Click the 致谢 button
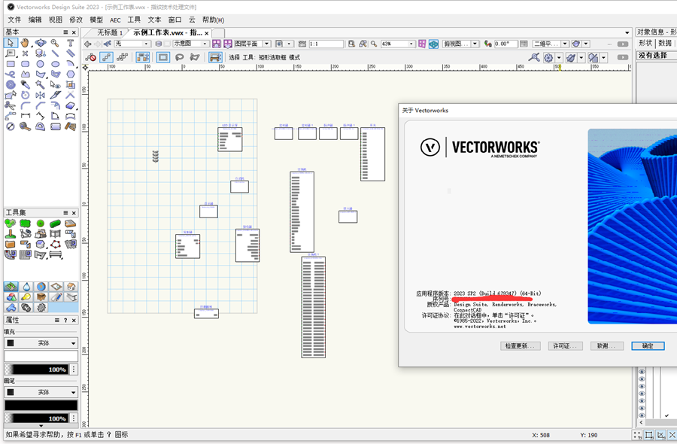The height and width of the screenshot is (444, 677). click(x=606, y=346)
